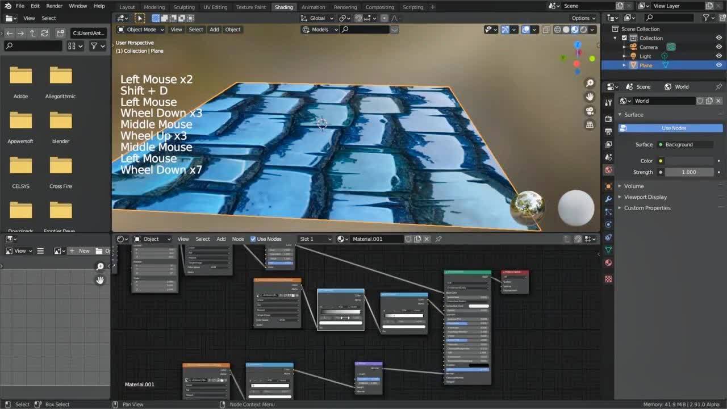Click the Use Nodes button in World surface
This screenshot has height=409, width=727.
pos(673,128)
